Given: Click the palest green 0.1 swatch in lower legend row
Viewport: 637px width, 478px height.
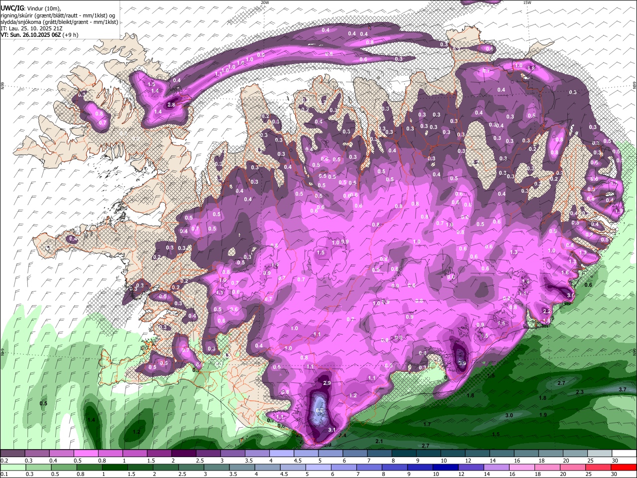Looking at the screenshot, I should [x=12, y=467].
